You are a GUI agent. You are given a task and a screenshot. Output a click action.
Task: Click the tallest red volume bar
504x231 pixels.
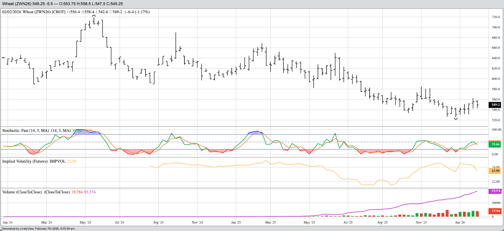pyautogui.click(x=447, y=213)
